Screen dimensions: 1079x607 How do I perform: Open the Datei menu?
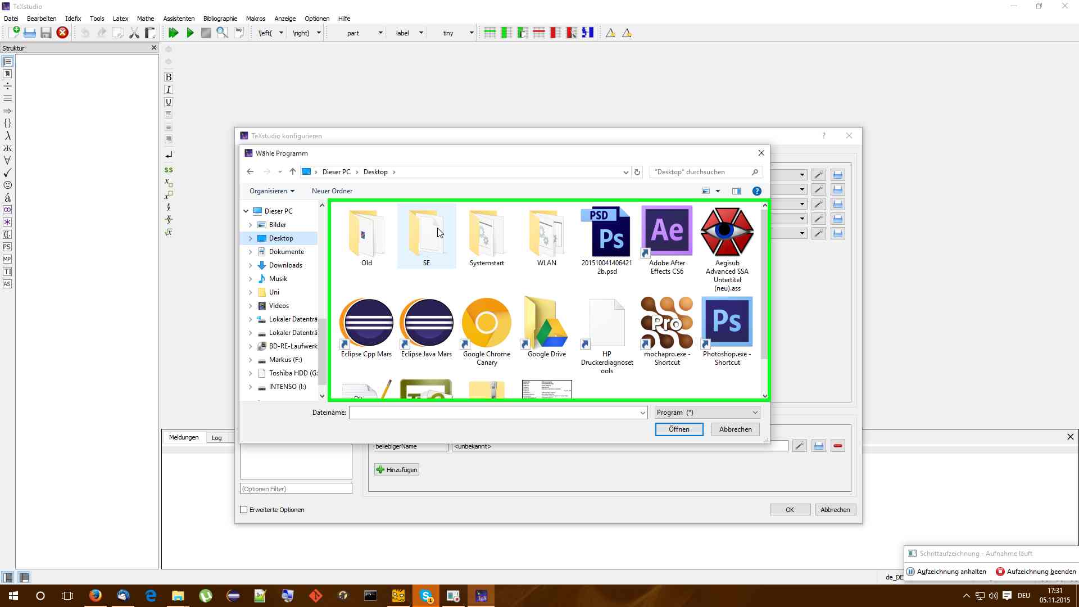pos(11,19)
